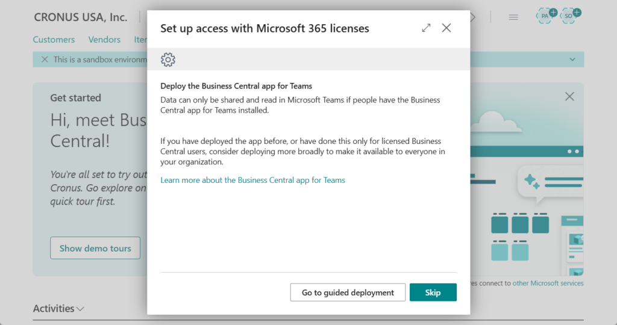
Task: Open the Customers menu
Action: (x=54, y=40)
